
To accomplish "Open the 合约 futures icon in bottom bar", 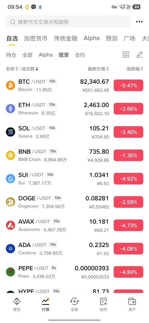I will pos(103,301).
